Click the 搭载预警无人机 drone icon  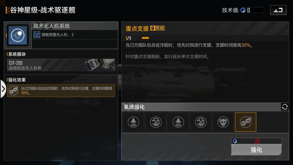37,35
